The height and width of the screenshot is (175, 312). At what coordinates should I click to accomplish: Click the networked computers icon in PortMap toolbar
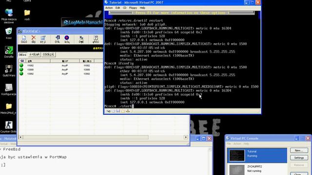pos(81,39)
